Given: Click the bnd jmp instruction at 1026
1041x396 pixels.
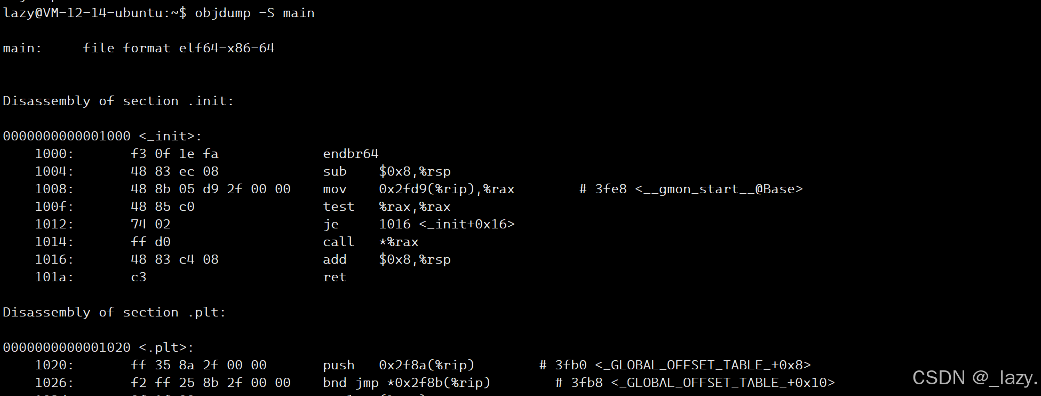Looking at the screenshot, I should pyautogui.click(x=407, y=383).
